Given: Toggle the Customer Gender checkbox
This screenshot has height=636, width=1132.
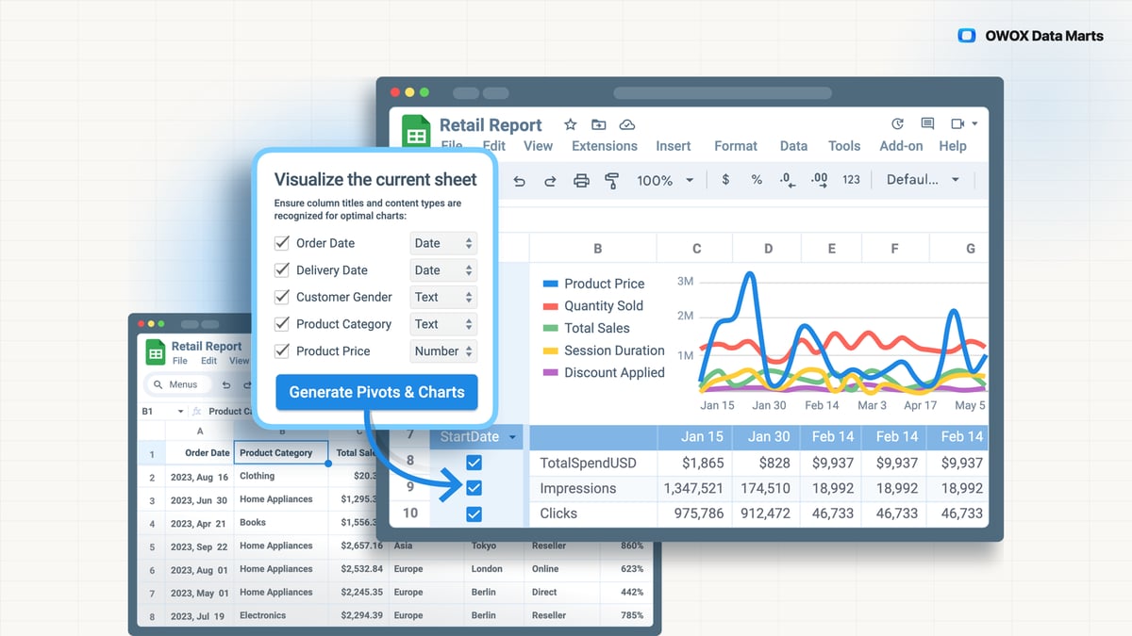Looking at the screenshot, I should click(x=281, y=297).
